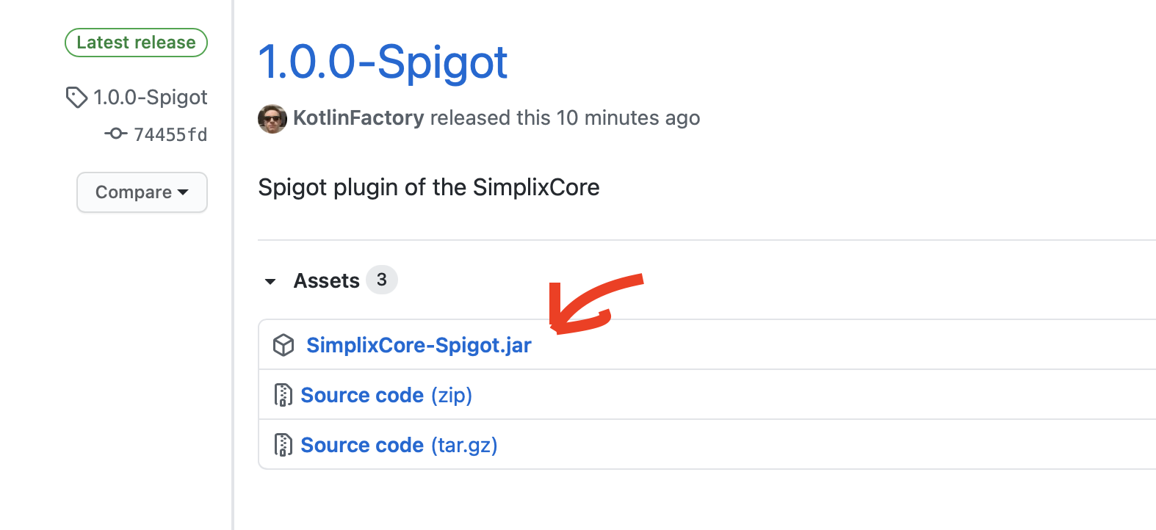The image size is (1156, 530).
Task: Click the KotlinFactory avatar image
Action: 272,118
